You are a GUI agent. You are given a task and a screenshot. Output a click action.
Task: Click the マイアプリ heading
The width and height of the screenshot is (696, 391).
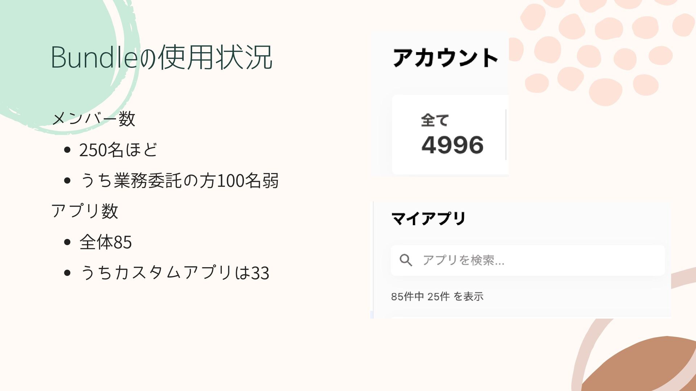point(428,219)
